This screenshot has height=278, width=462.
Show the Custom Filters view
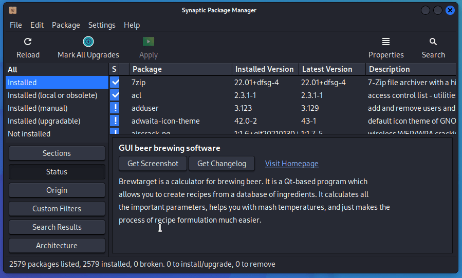click(57, 209)
